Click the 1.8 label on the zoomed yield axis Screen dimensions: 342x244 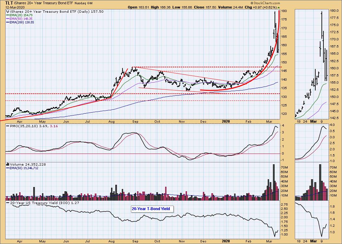332,207
